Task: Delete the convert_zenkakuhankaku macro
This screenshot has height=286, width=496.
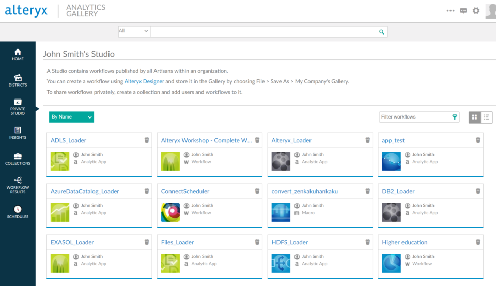Action: click(367, 191)
